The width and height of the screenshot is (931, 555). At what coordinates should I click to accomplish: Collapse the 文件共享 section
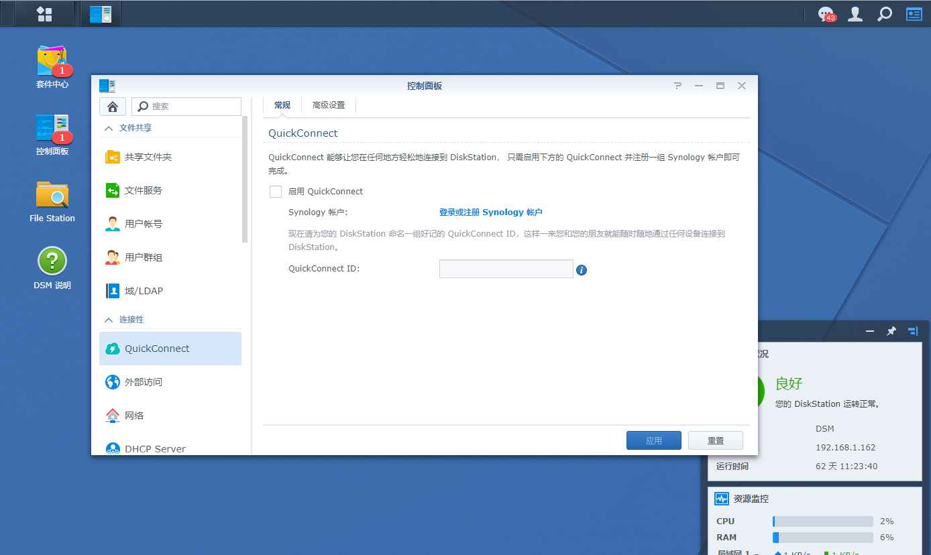109,128
